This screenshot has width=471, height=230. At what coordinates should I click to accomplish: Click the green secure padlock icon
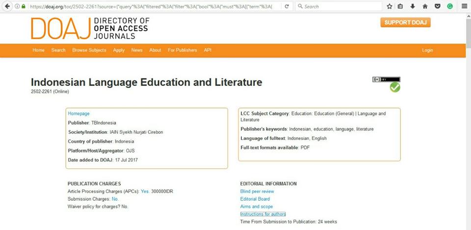(x=24, y=6)
